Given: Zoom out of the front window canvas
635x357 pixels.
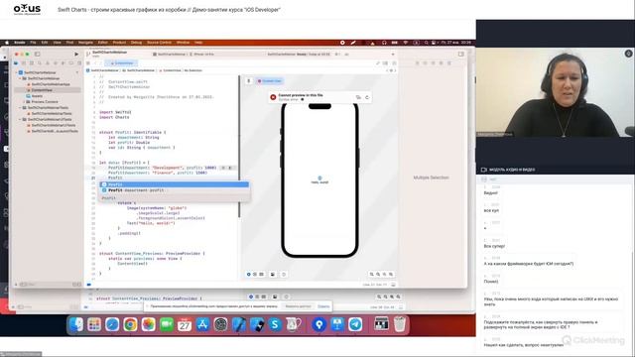Looking at the screenshot, I should click(371, 275).
